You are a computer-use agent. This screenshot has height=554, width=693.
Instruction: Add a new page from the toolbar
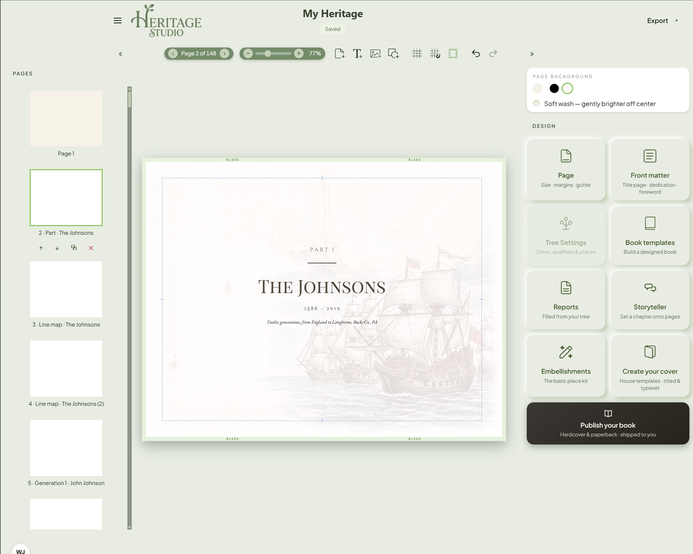pos(340,54)
